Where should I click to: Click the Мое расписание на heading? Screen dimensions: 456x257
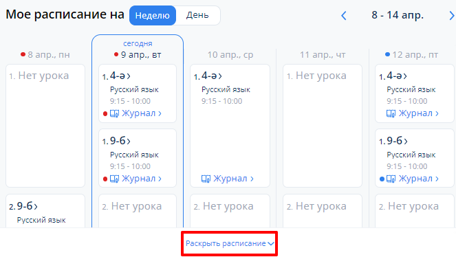coord(65,14)
